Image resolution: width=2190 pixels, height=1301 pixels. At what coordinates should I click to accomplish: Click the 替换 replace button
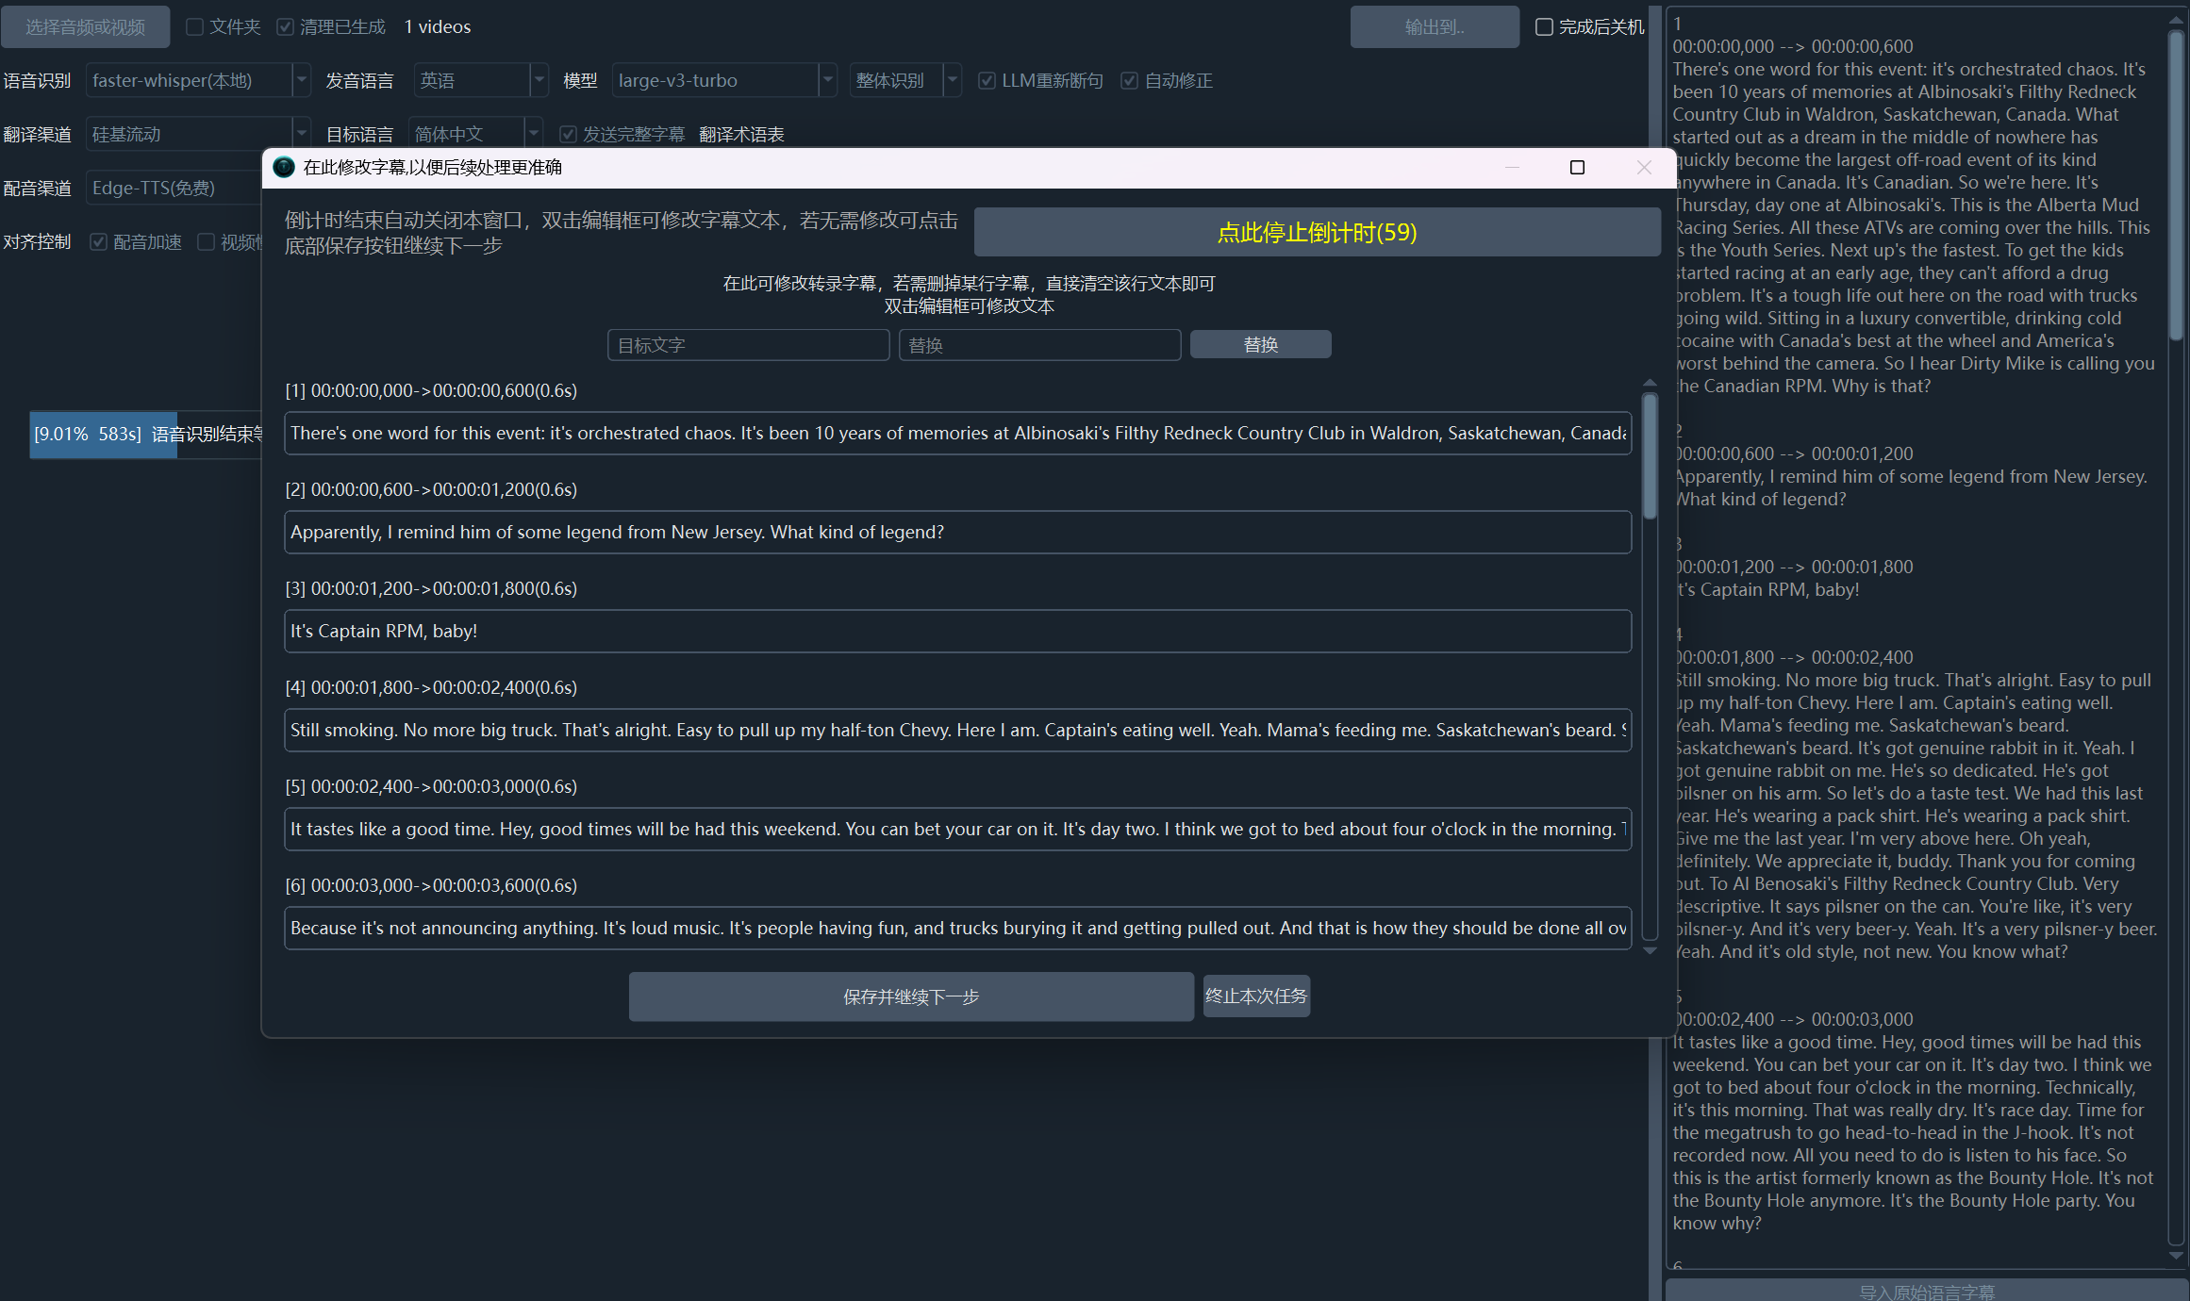[x=1260, y=344]
